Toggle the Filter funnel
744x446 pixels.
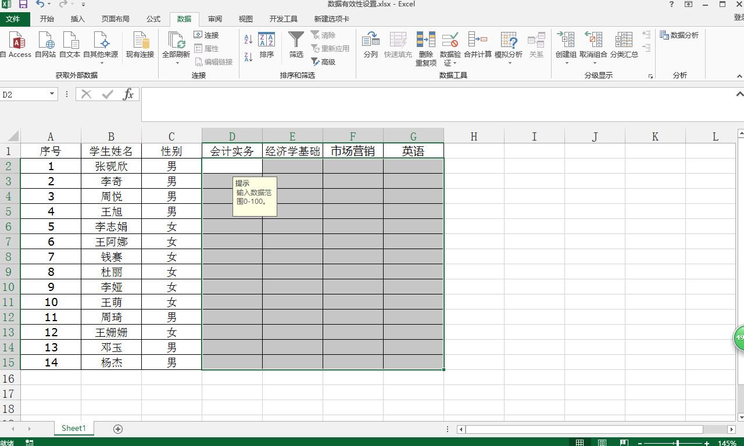click(296, 45)
